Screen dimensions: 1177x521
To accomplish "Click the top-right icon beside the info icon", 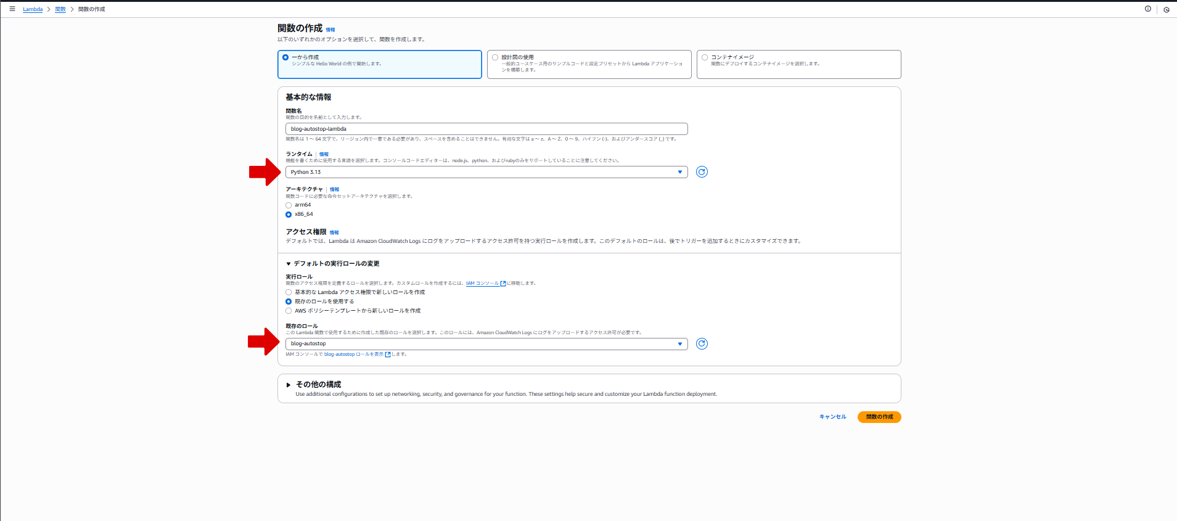I will [1166, 9].
